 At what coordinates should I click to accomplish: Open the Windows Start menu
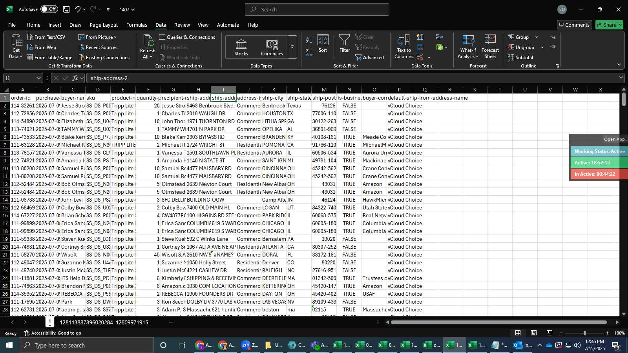pos(9,345)
